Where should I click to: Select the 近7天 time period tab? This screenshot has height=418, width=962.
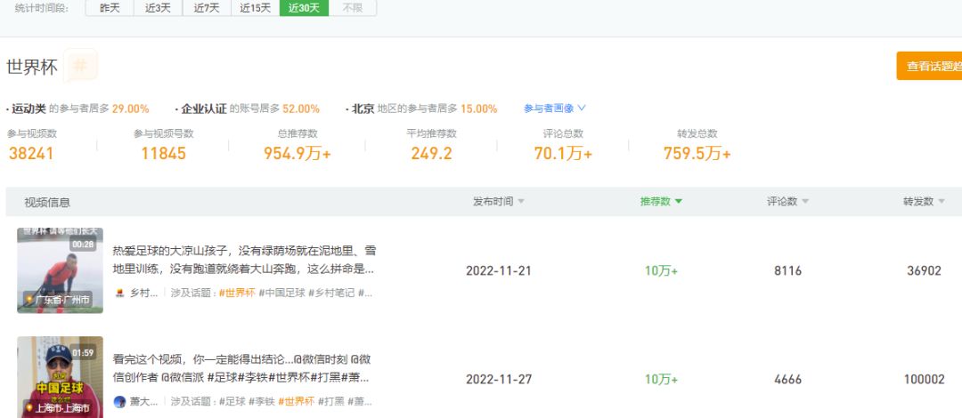click(206, 8)
